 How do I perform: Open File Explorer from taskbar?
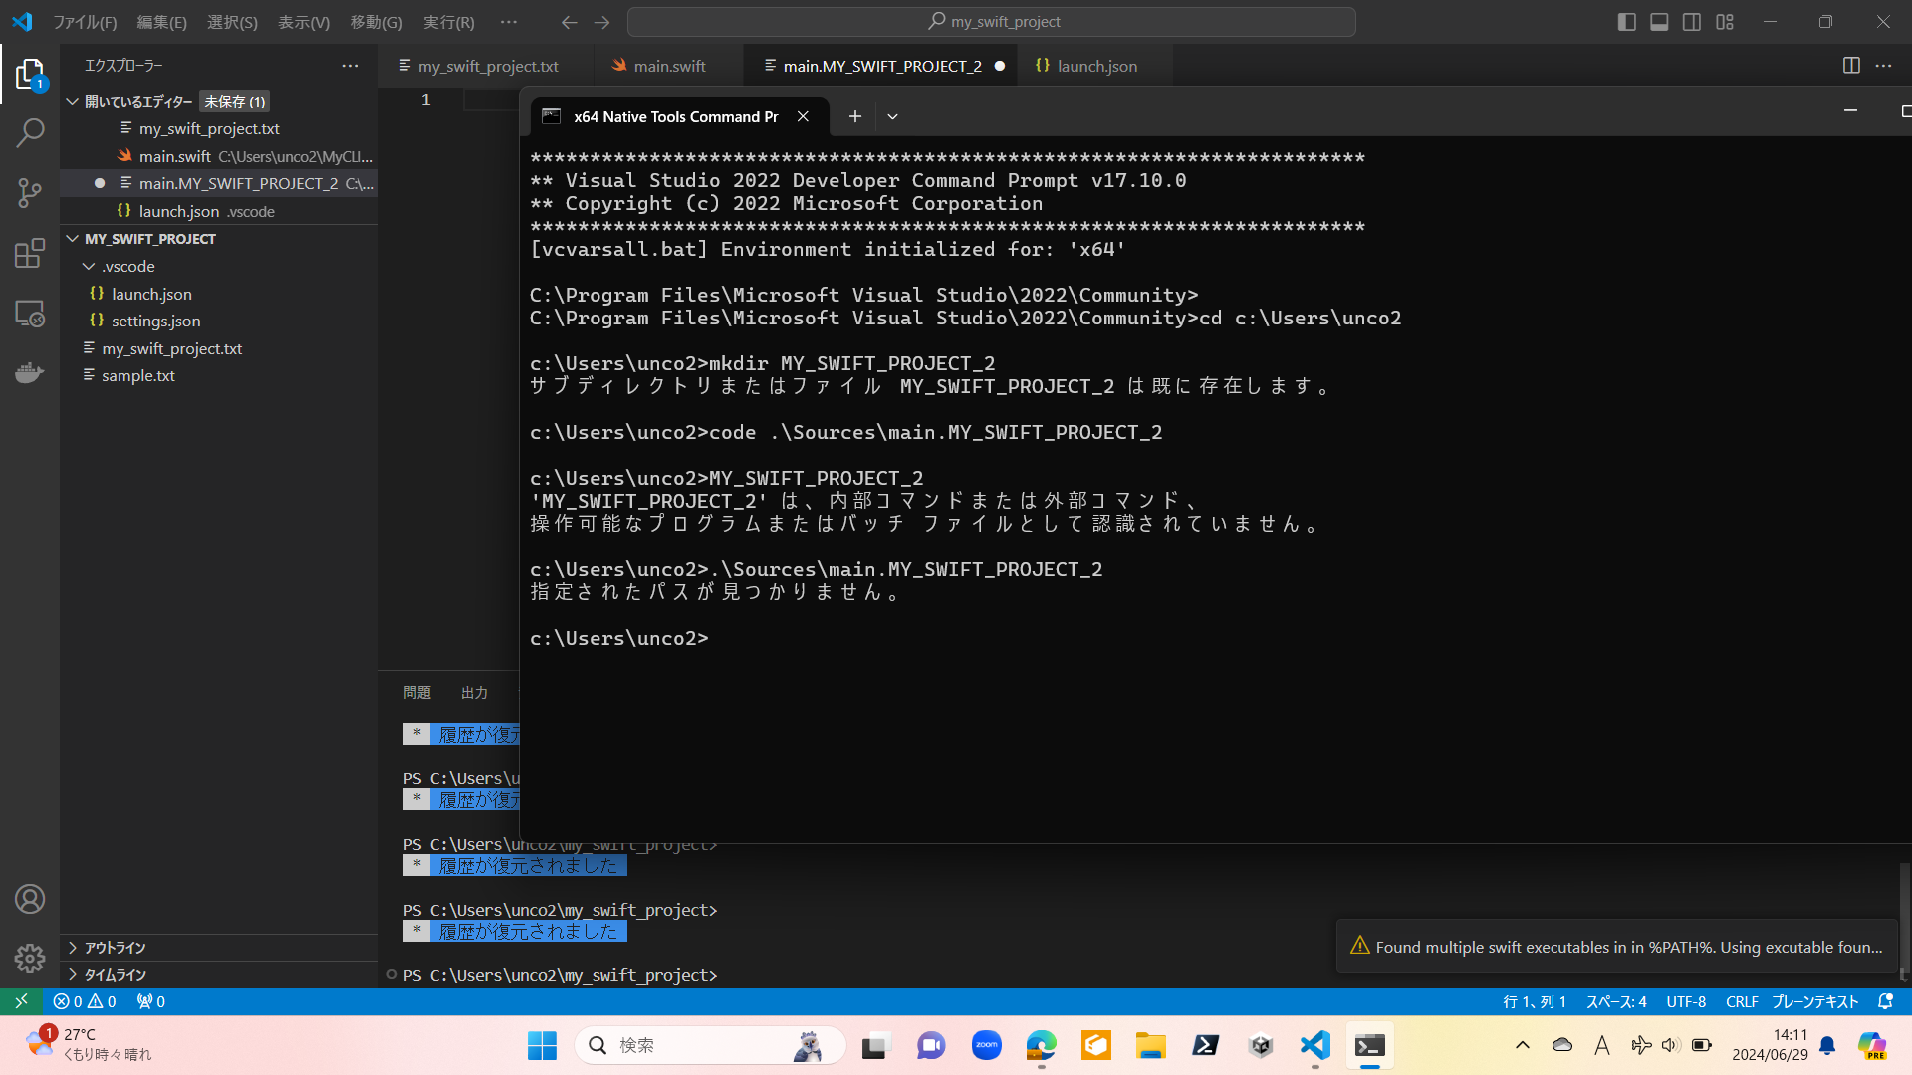point(1151,1045)
